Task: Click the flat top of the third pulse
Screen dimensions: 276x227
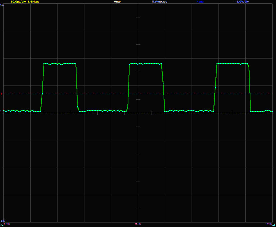Action: [x=232, y=64]
